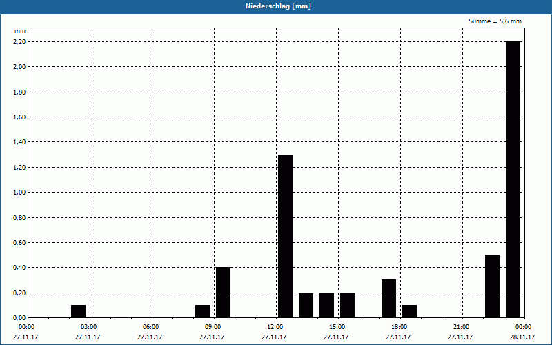Viewport: 552px width, 345px height.
Task: Click the '12:00' time axis label
Action: point(275,327)
